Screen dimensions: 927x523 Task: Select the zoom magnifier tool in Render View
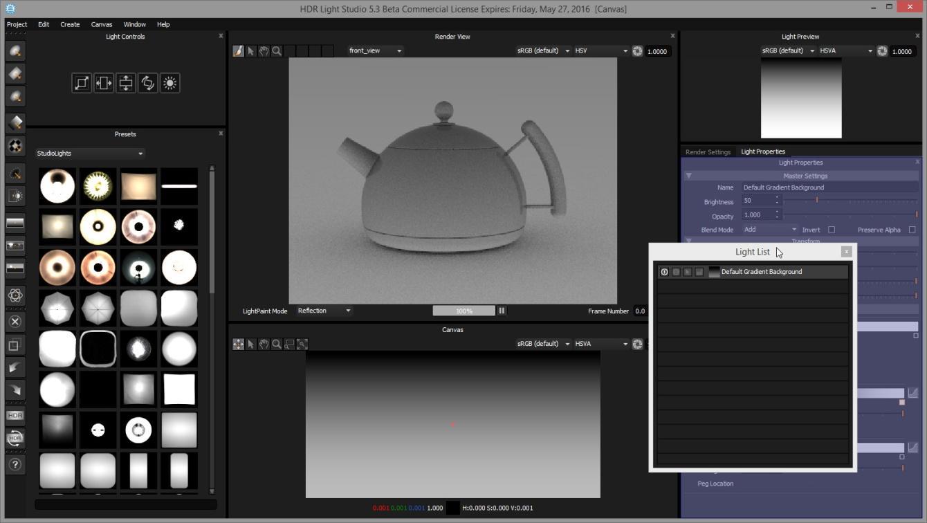click(x=277, y=51)
